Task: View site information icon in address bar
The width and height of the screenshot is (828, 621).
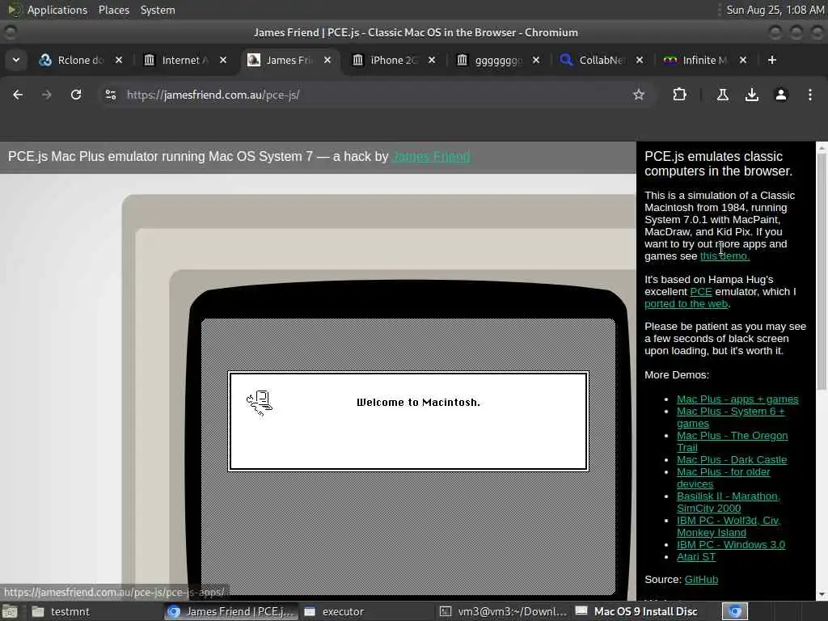Action: point(110,95)
